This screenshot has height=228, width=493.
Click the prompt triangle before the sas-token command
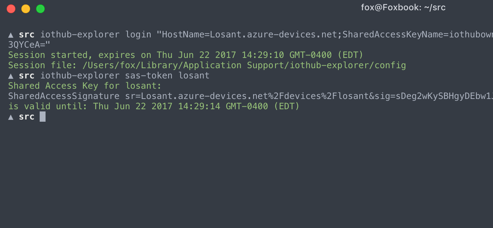pyautogui.click(x=11, y=76)
